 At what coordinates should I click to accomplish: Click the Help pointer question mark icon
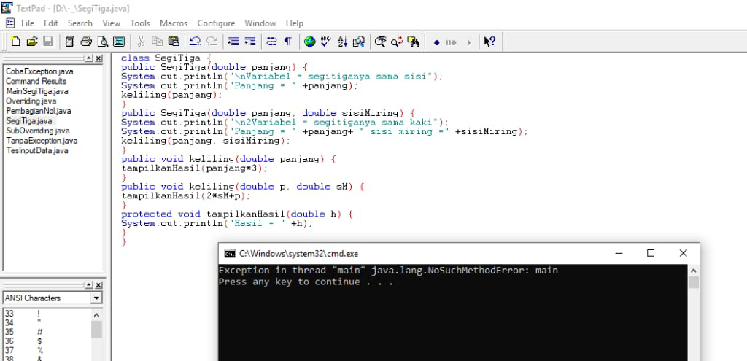click(x=489, y=42)
